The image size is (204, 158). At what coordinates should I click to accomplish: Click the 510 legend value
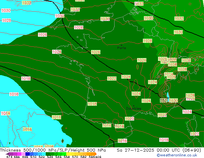coord(33,157)
